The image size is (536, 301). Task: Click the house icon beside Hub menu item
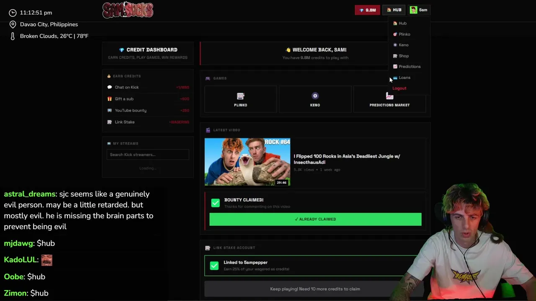395,23
